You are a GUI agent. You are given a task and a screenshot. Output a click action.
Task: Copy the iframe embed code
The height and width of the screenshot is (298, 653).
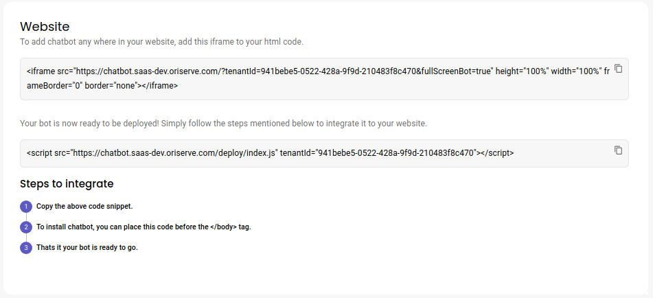click(x=619, y=69)
